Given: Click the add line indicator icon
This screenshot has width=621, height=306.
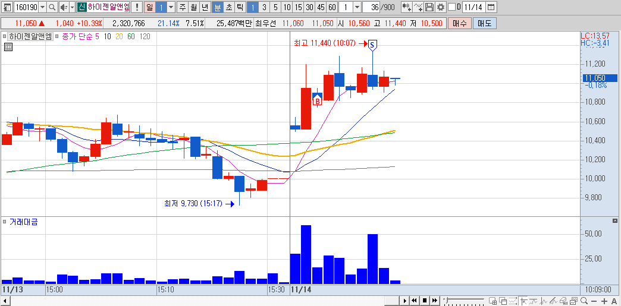Looking at the screenshot, I should (418, 7).
